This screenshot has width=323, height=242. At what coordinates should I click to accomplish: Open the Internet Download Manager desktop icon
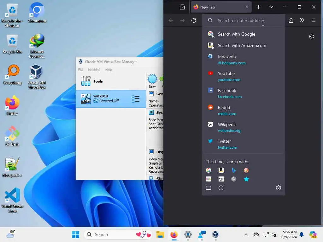click(37, 46)
